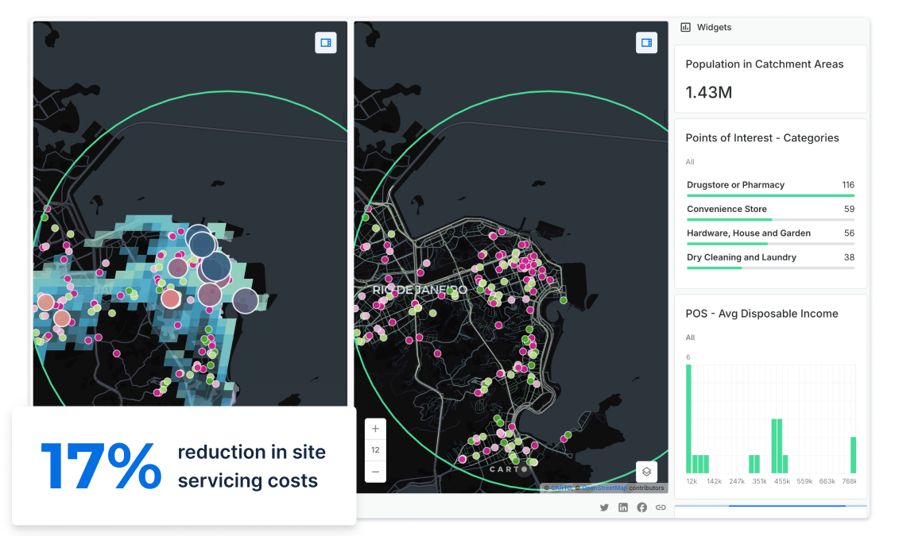Open the map layers selector icon
Screen dimensions: 899x536
pyautogui.click(x=646, y=472)
